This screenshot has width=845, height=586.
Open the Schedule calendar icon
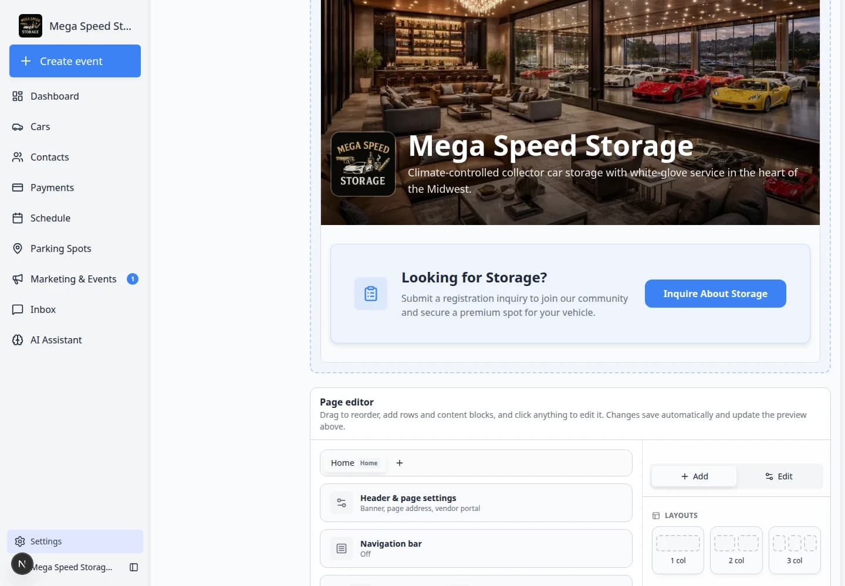click(x=18, y=218)
